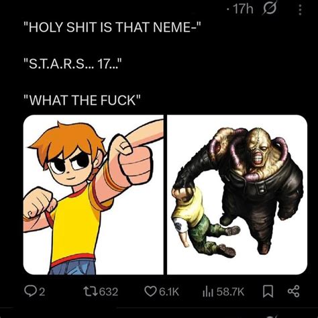This screenshot has height=318, width=318.
Task: Open the Grok explain-post icon
Action: [x=270, y=9]
